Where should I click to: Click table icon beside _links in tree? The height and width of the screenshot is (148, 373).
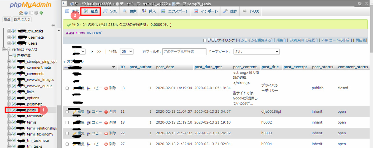point(14,92)
